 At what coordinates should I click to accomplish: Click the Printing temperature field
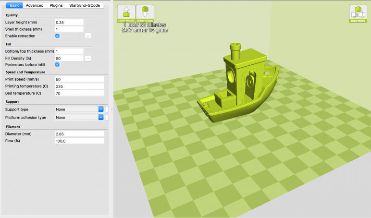(x=79, y=86)
